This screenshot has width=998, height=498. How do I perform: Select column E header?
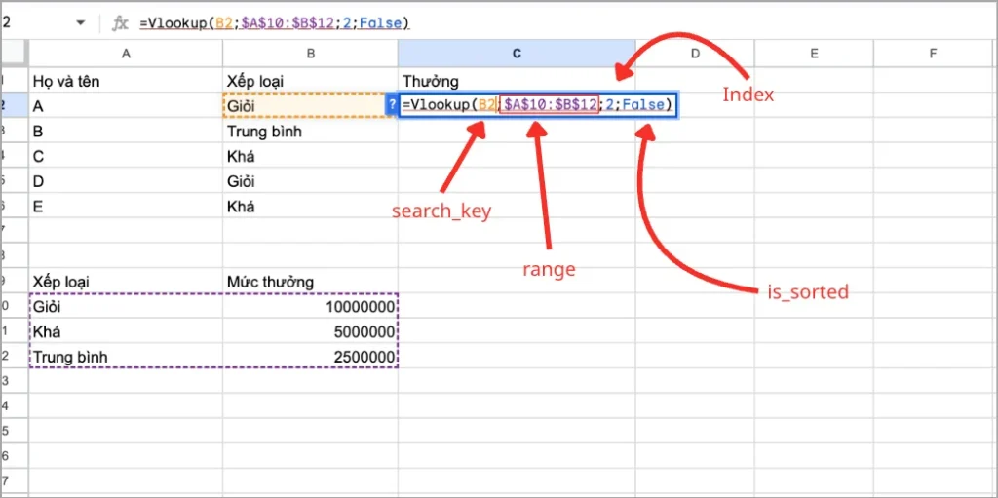814,55
